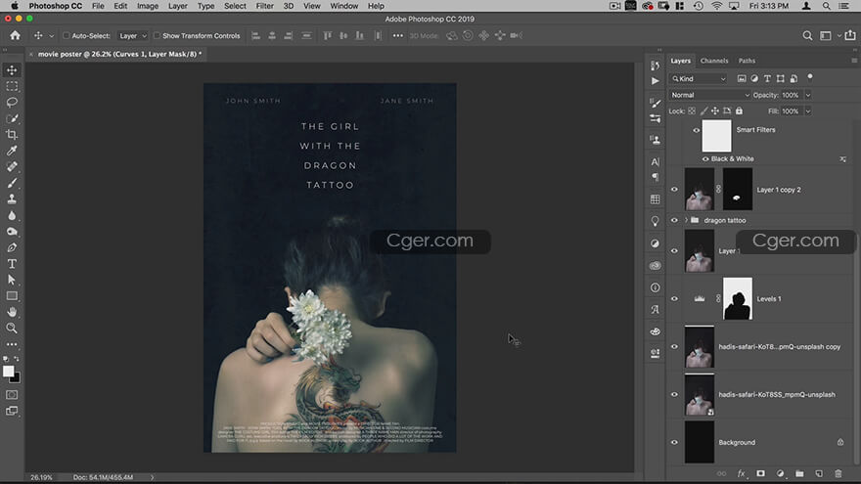Select the Eyedropper tool
Screen dimensions: 861x484
click(x=12, y=151)
